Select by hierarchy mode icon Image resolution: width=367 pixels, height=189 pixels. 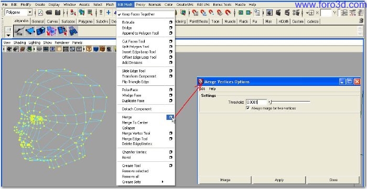(73, 13)
